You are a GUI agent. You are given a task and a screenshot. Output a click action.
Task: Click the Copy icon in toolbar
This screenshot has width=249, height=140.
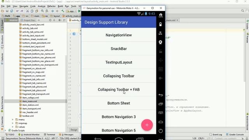[32, 11]
